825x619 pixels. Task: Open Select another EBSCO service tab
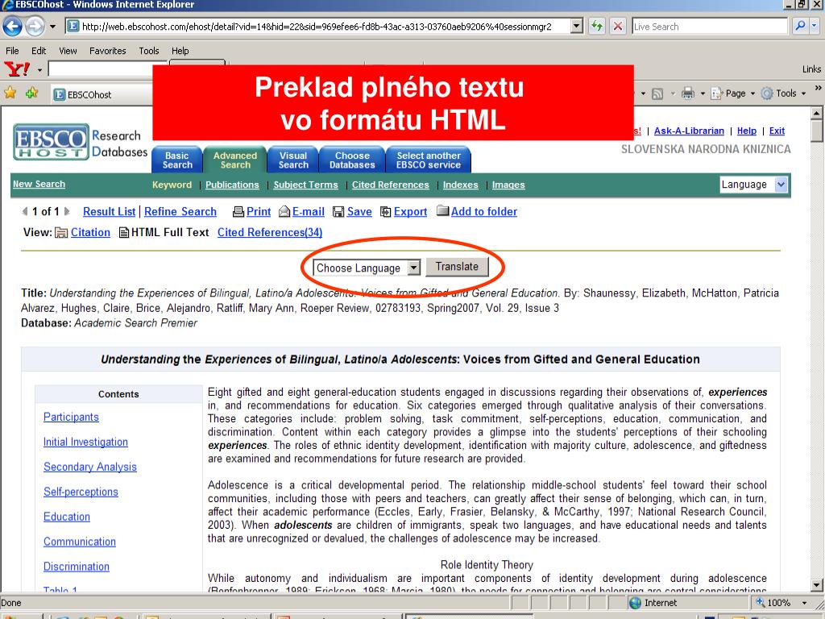tap(429, 160)
